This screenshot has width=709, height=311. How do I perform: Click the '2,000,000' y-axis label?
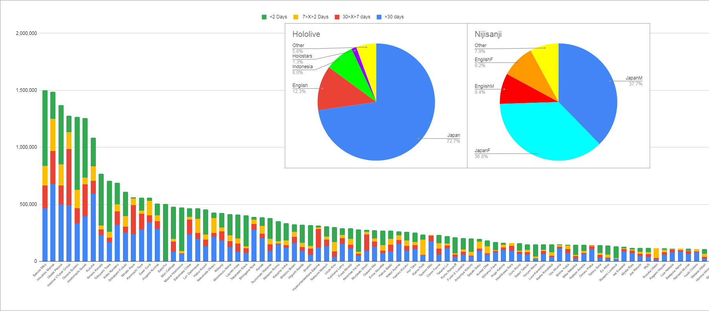click(26, 33)
